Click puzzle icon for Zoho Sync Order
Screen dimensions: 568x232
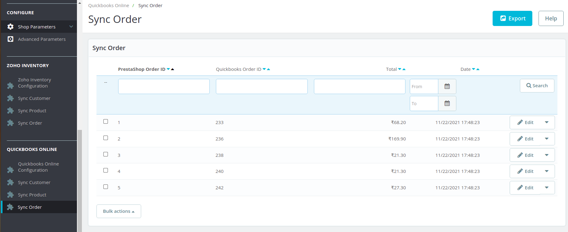click(10, 123)
